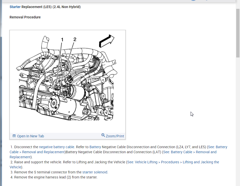Follow the 'negative battery cable' link
Screen dimensions: 240x186
click(x=57, y=147)
